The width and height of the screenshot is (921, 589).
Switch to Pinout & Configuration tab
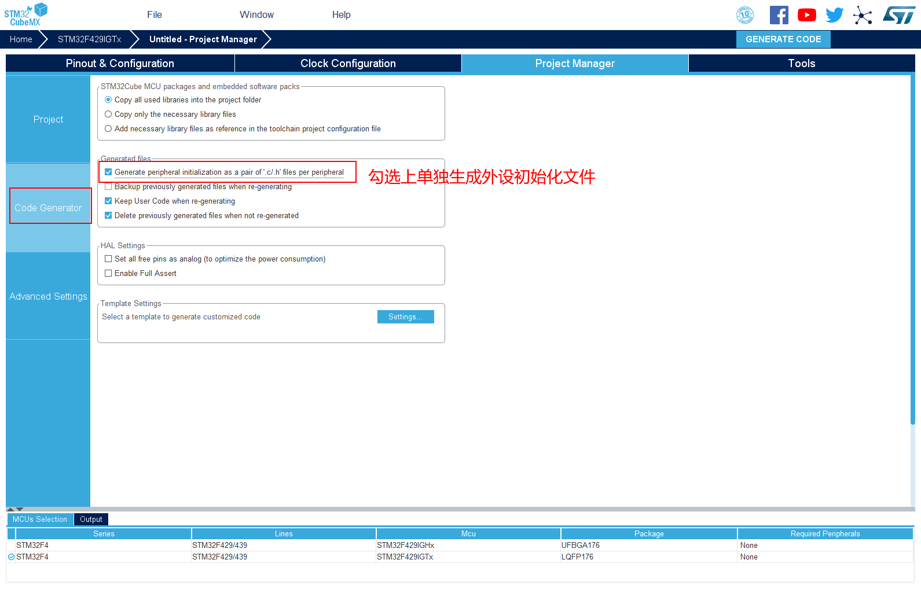(x=120, y=63)
